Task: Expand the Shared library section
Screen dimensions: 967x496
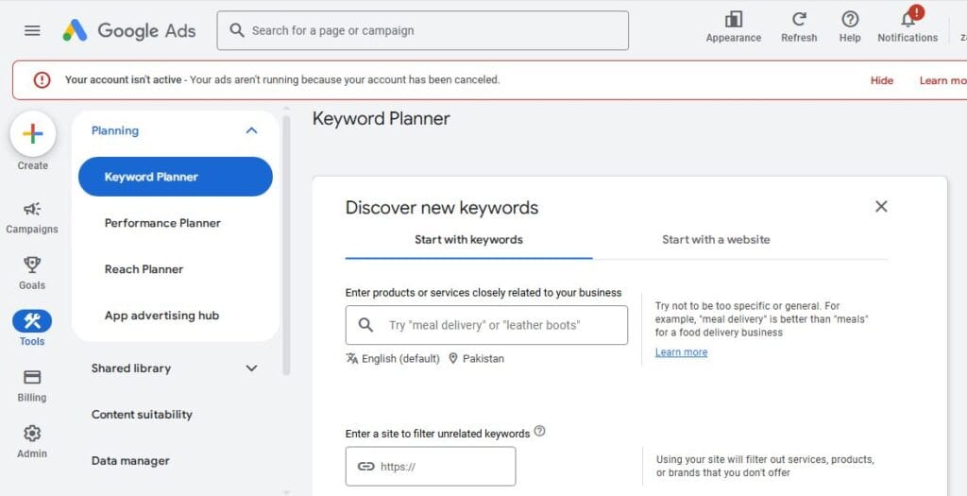Action: [x=251, y=368]
